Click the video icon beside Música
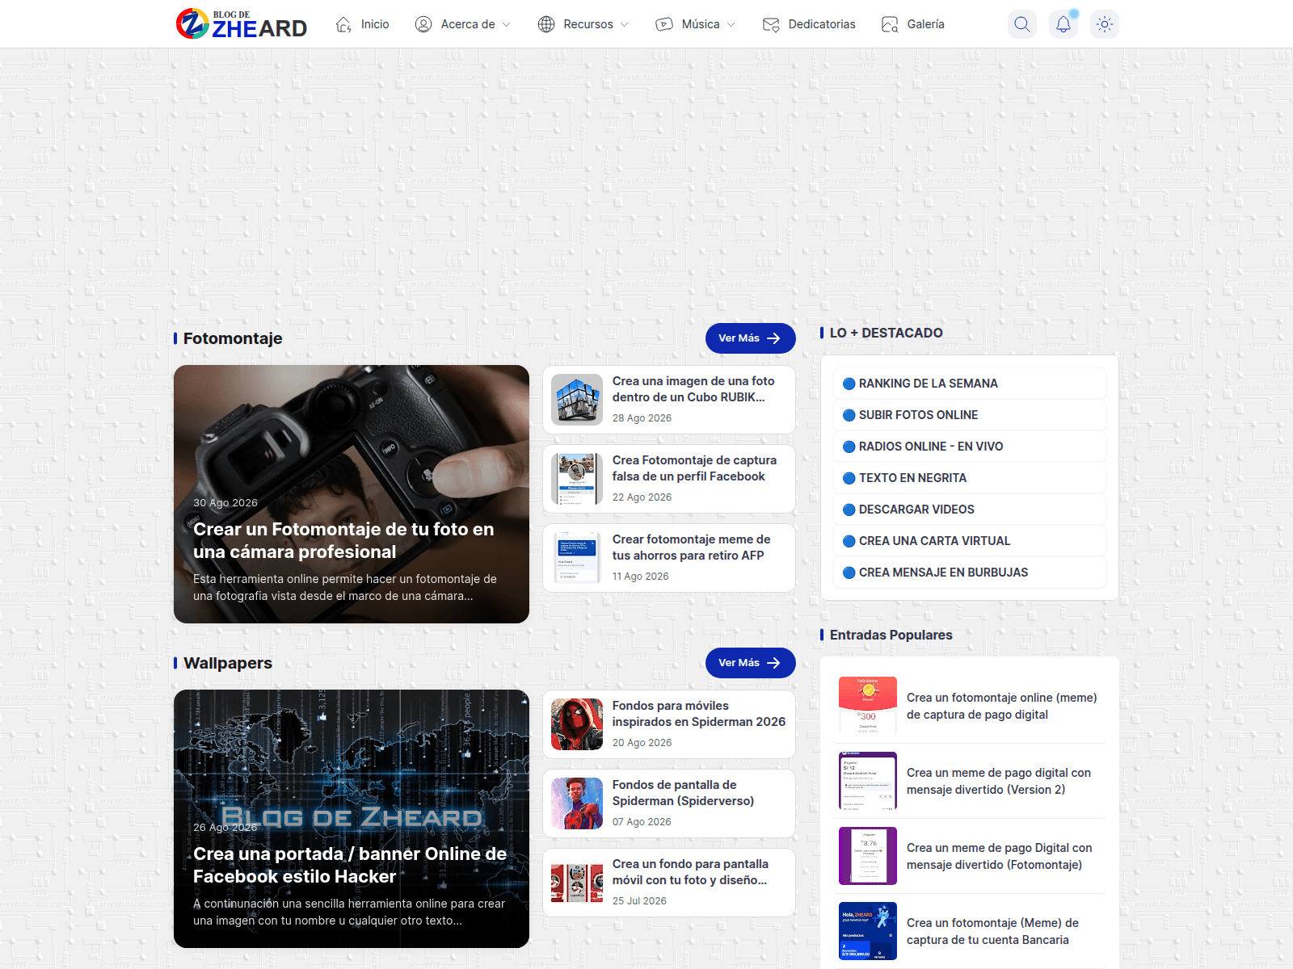This screenshot has height=969, width=1293. [664, 24]
